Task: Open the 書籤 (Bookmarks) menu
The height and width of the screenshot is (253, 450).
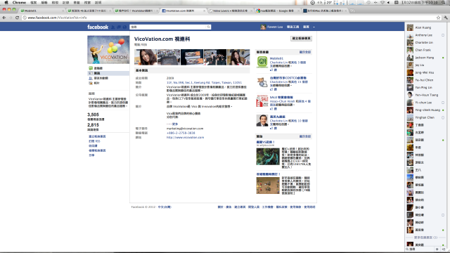Action: (77, 2)
